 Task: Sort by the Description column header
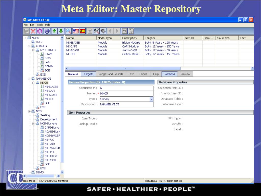133,38
